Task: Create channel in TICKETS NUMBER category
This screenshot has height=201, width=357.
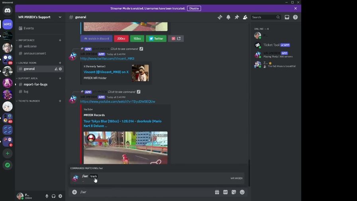Action: point(60,101)
